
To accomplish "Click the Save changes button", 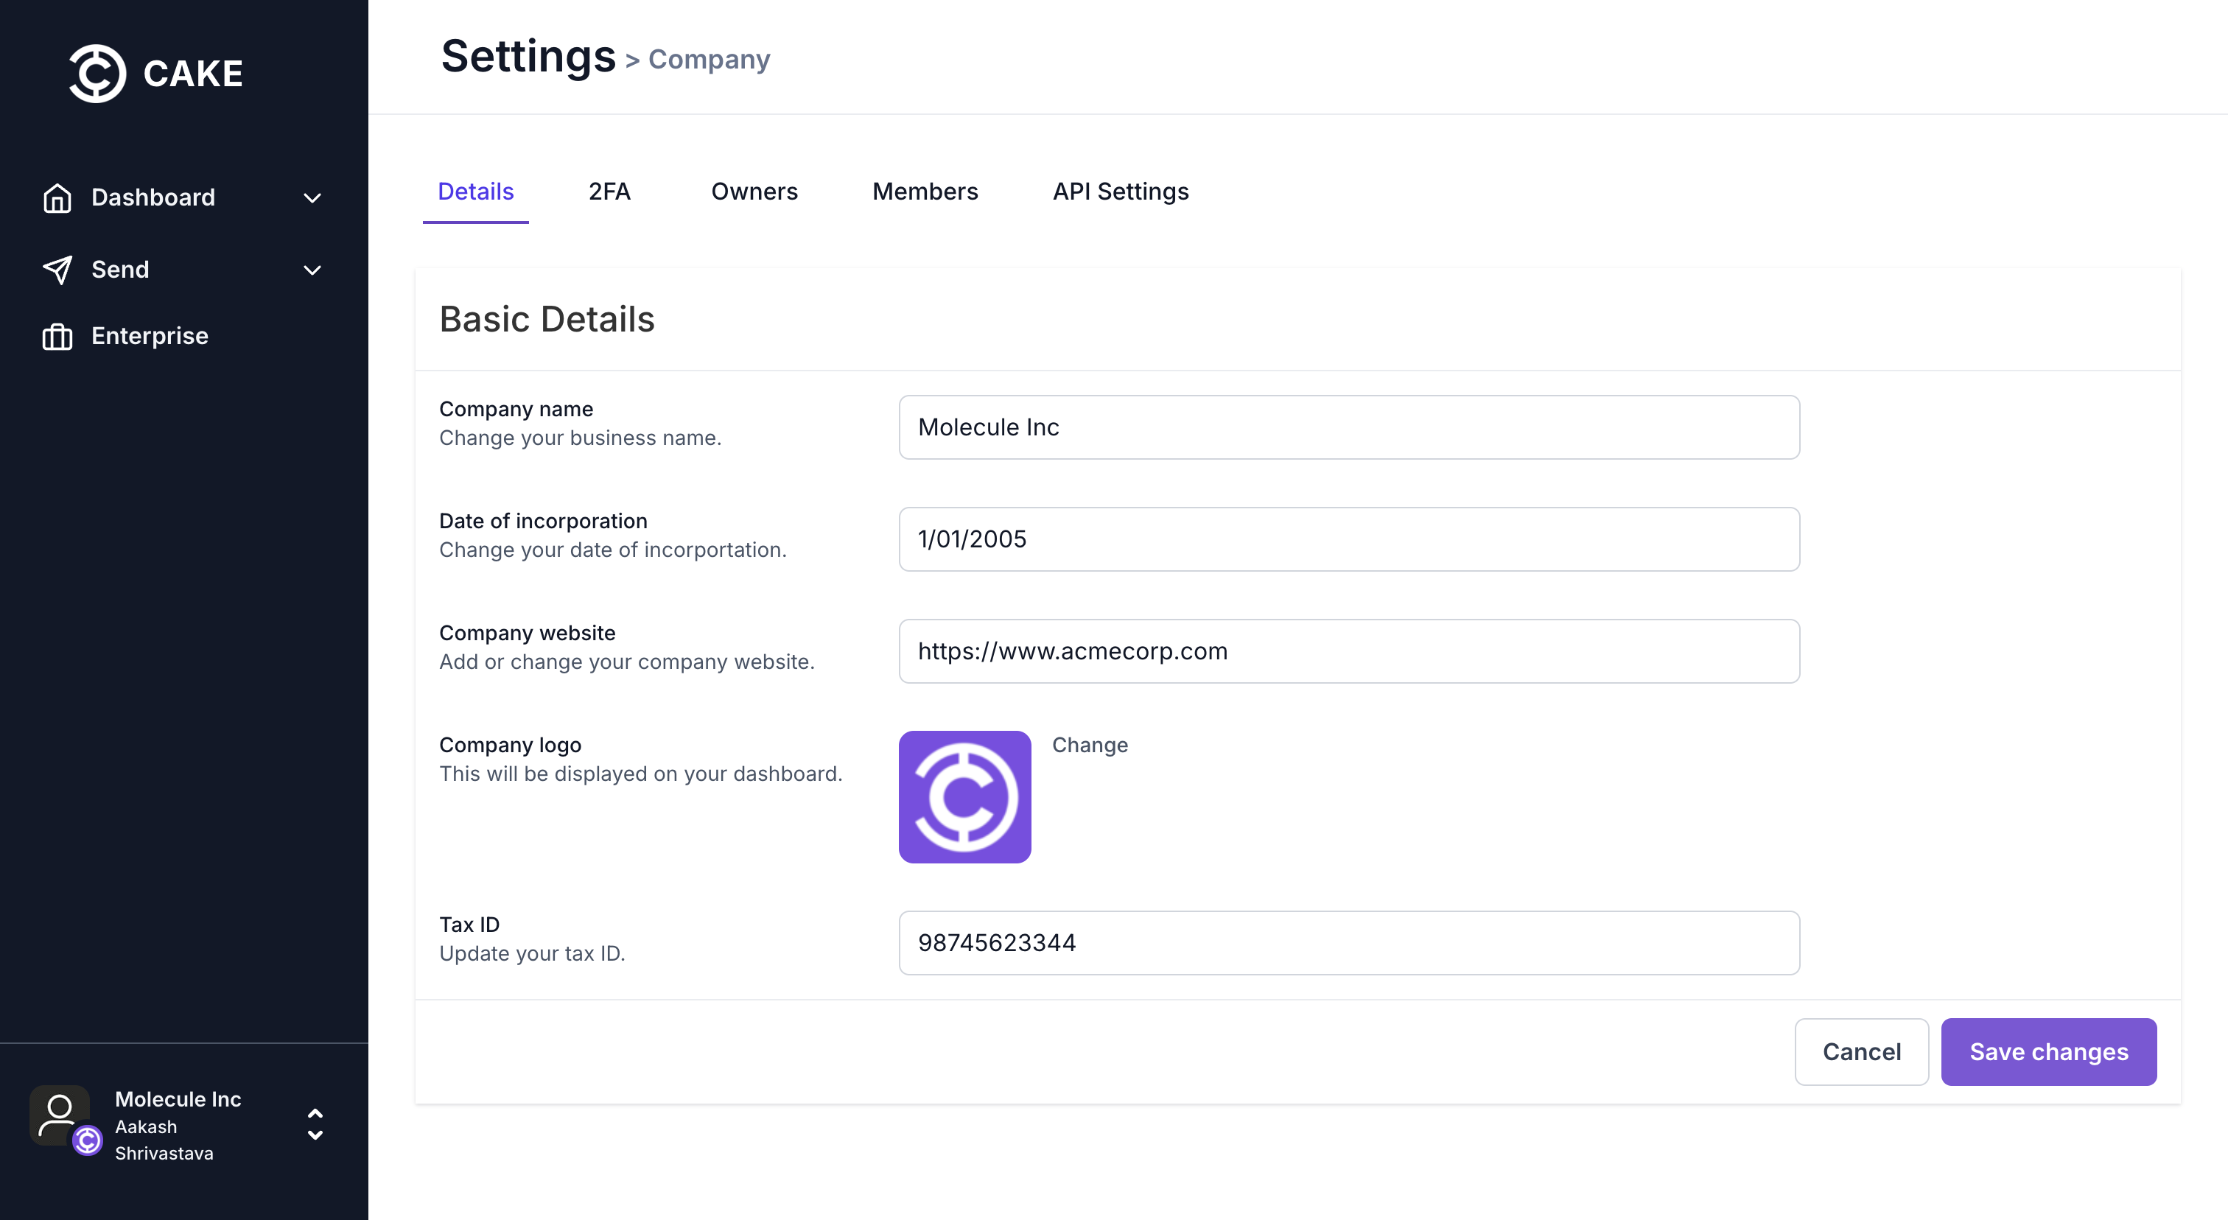I will (2048, 1052).
